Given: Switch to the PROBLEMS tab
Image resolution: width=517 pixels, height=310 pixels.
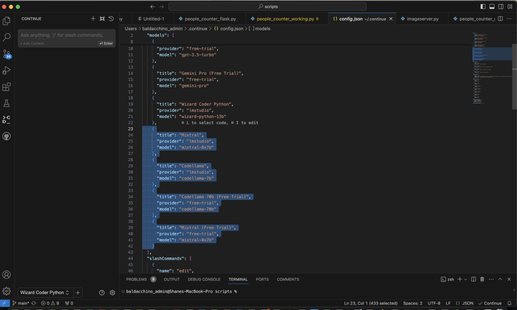Looking at the screenshot, I should click(137, 279).
